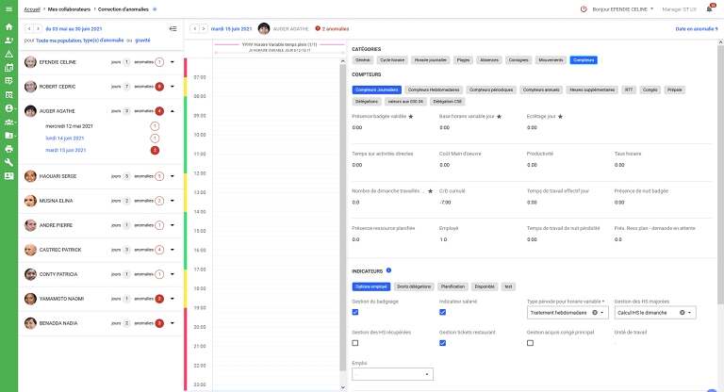Expand EFENDIE CELINE row arrow
The height and width of the screenshot is (392, 724).
point(173,62)
